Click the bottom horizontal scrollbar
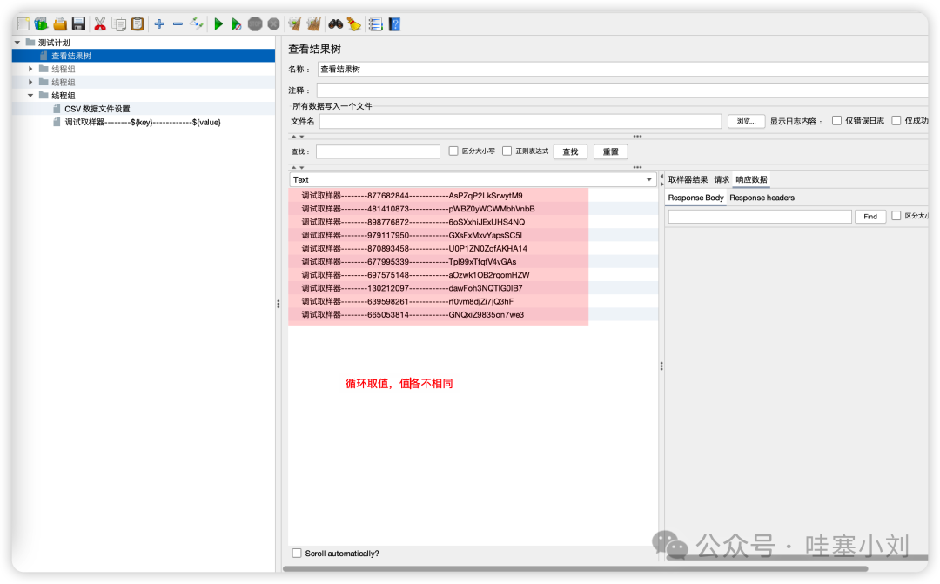Screen dimensions: 940x584 tap(575, 568)
